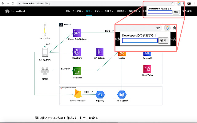Expand the 会社情報 dropdown menu

(121, 11)
